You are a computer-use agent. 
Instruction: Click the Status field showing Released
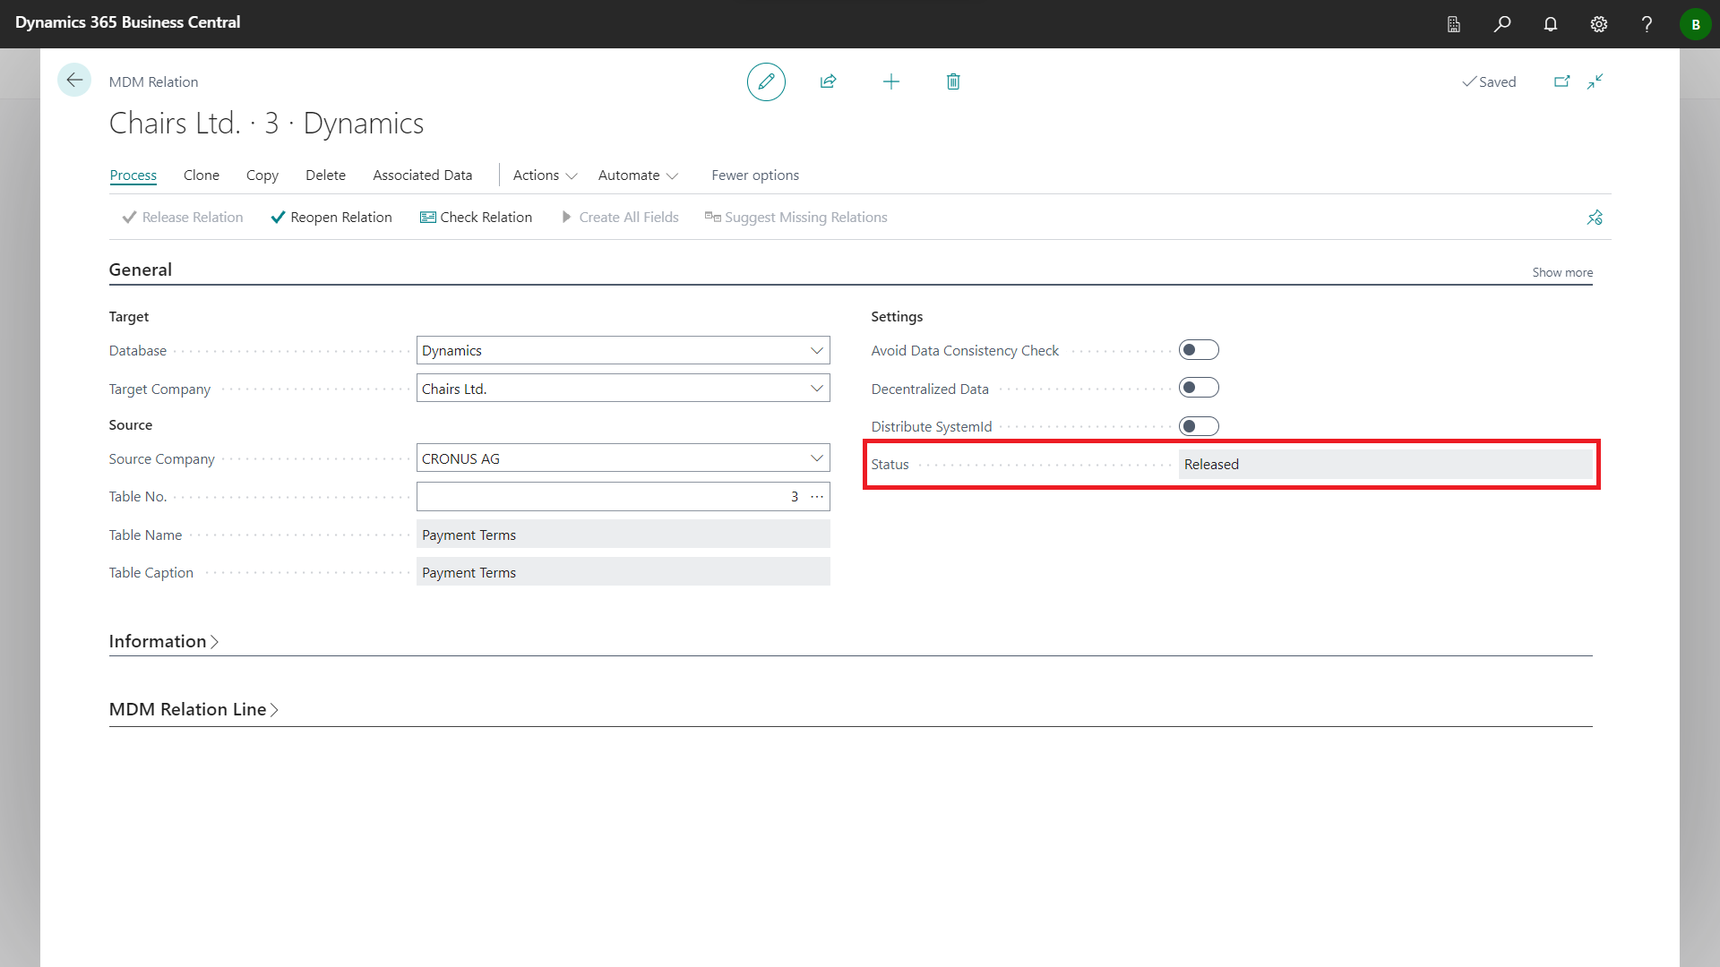[x=1386, y=464]
